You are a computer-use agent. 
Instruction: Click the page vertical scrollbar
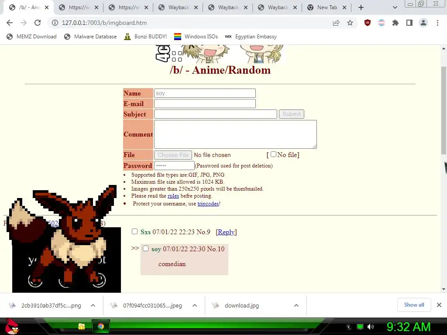[444, 110]
